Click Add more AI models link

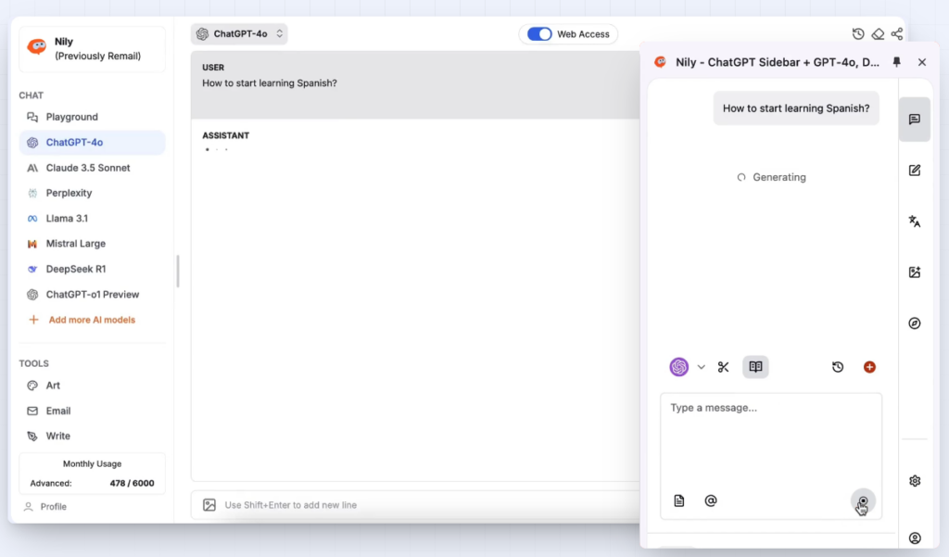tap(82, 320)
